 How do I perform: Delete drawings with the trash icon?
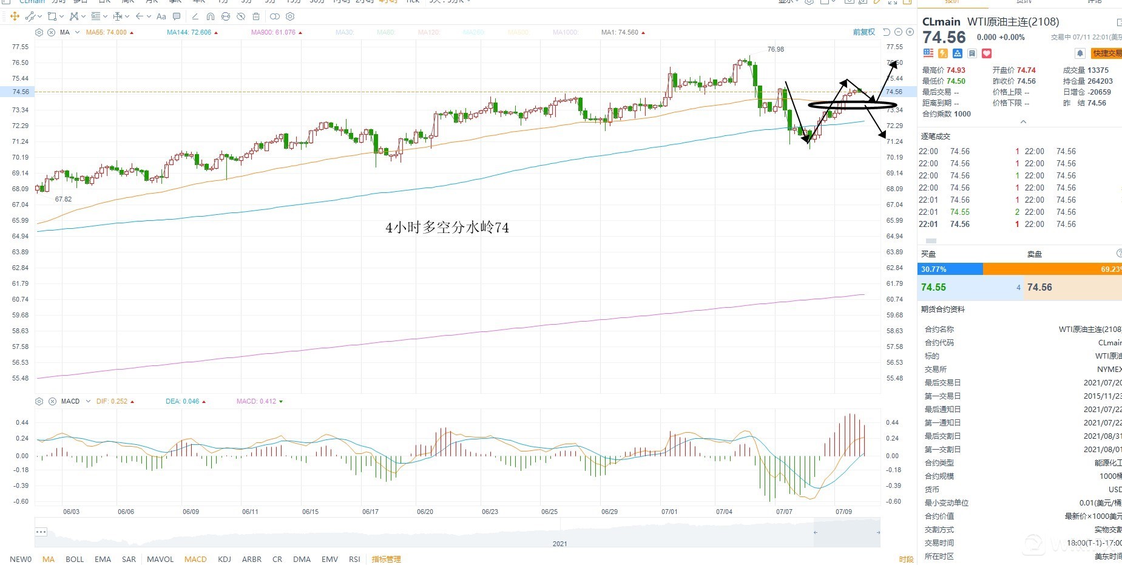tap(256, 16)
